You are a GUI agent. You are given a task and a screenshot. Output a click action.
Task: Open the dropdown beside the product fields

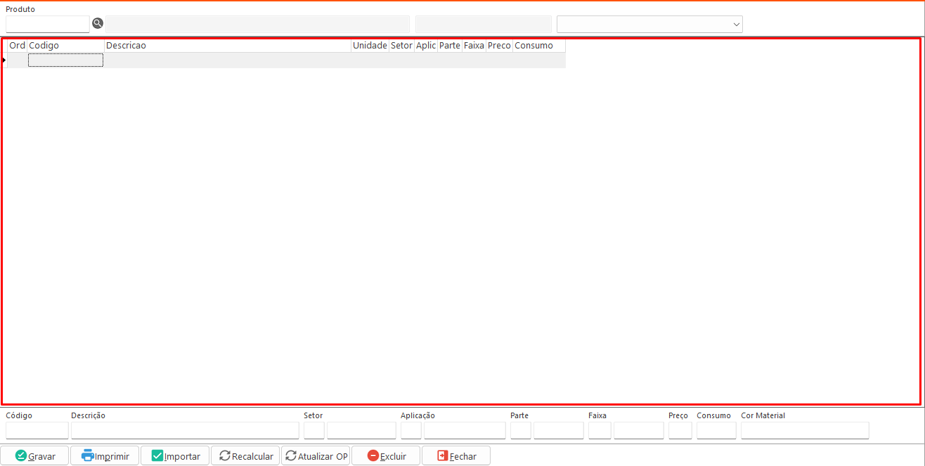coord(736,25)
